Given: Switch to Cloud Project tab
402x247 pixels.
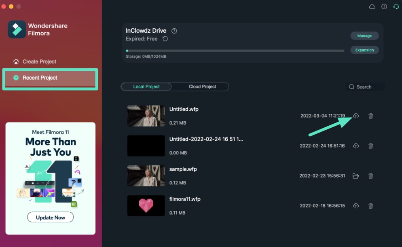Looking at the screenshot, I should point(202,87).
